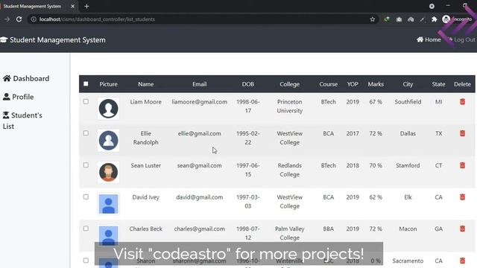Click the graduation cap logo icon
This screenshot has width=477, height=268.
4,39
